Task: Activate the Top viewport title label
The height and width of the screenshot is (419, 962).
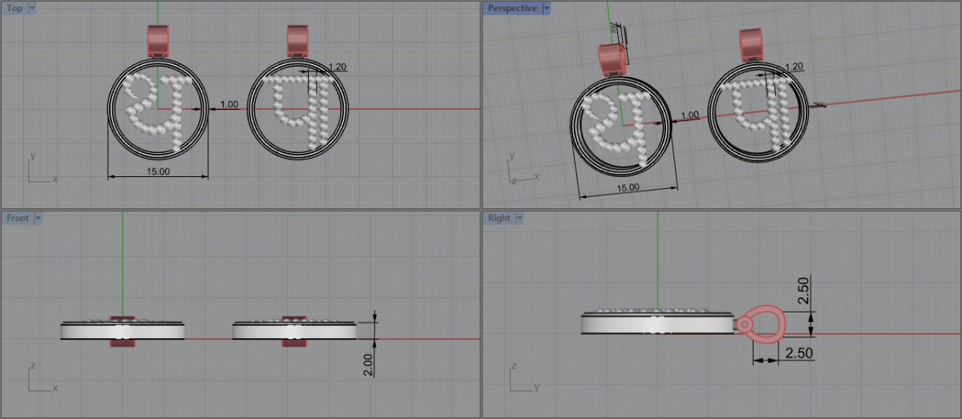Action: pos(14,8)
